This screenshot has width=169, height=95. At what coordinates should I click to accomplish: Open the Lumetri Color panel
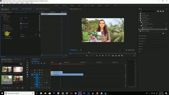click(x=142, y=41)
